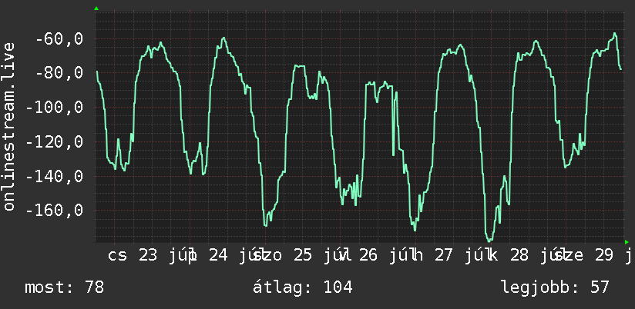Click the -120,0 y-axis label

point(55,141)
